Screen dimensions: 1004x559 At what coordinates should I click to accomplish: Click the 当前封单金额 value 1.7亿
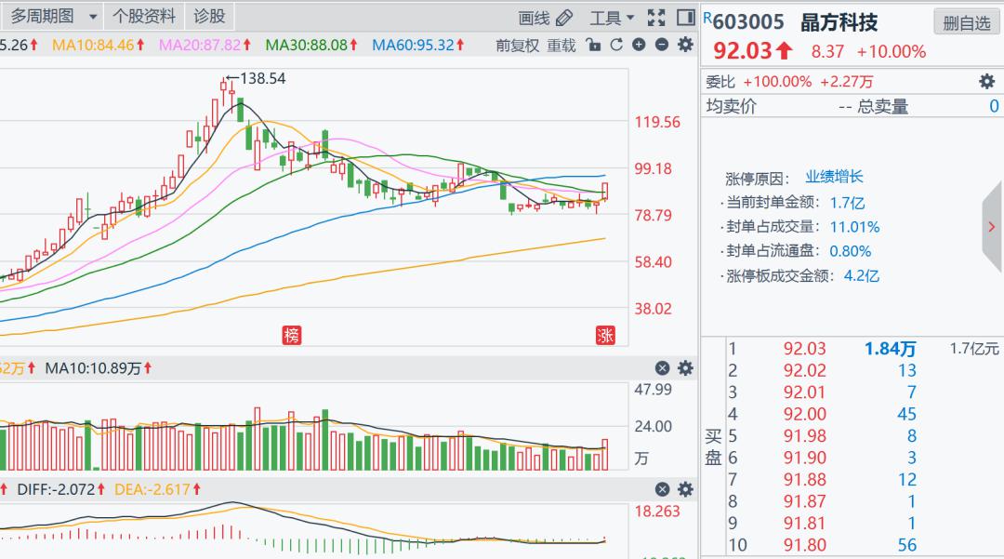pos(847,203)
